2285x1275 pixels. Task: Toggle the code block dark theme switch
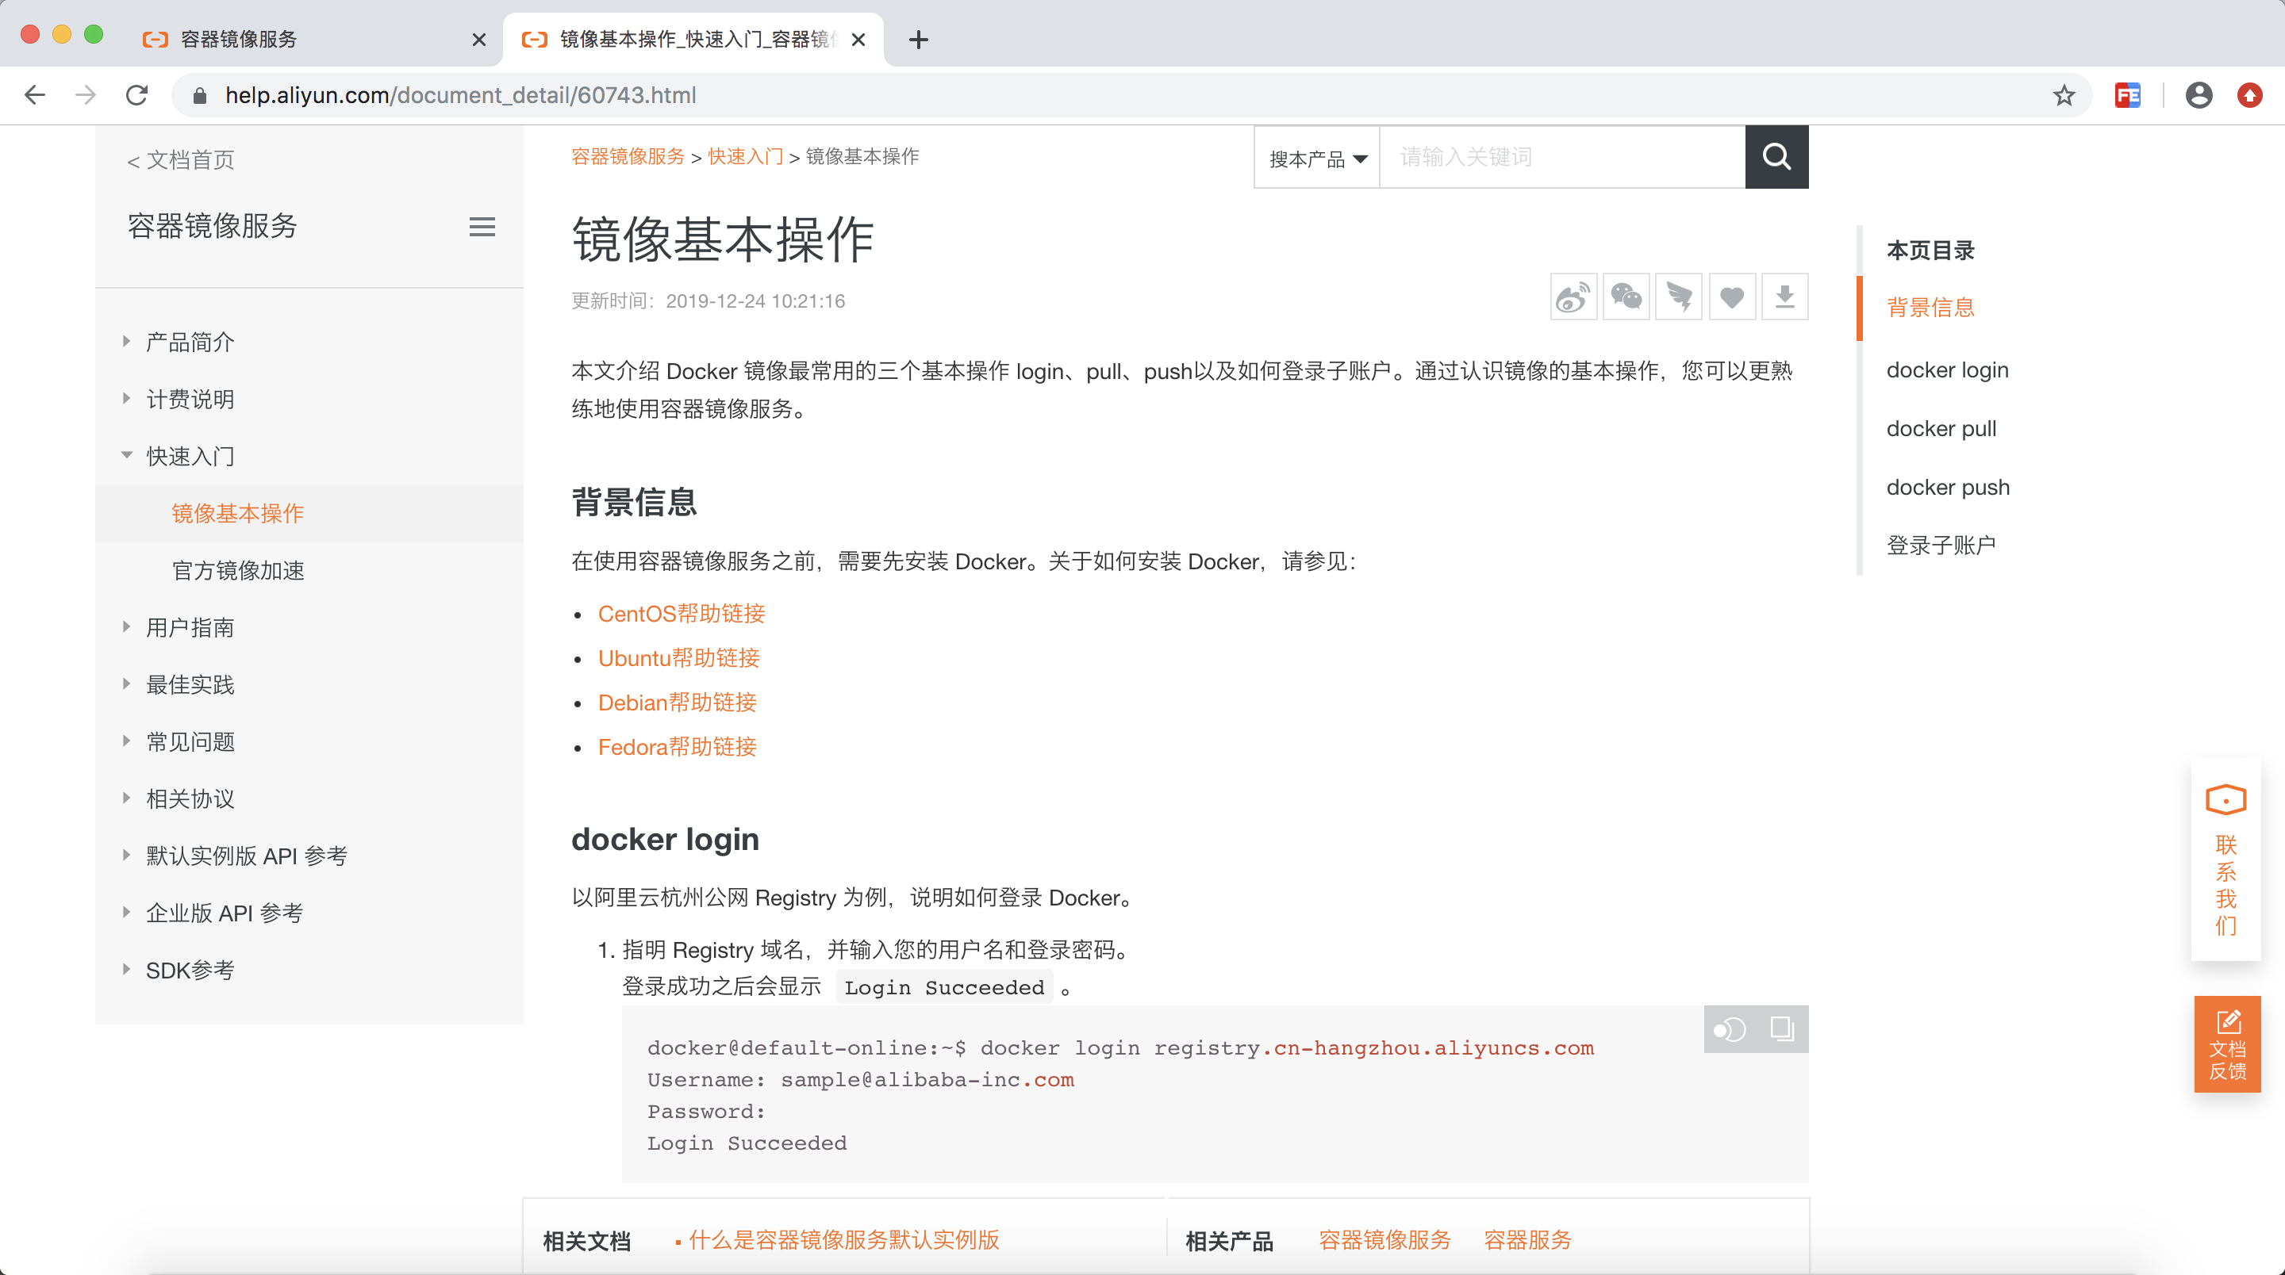coord(1730,1028)
